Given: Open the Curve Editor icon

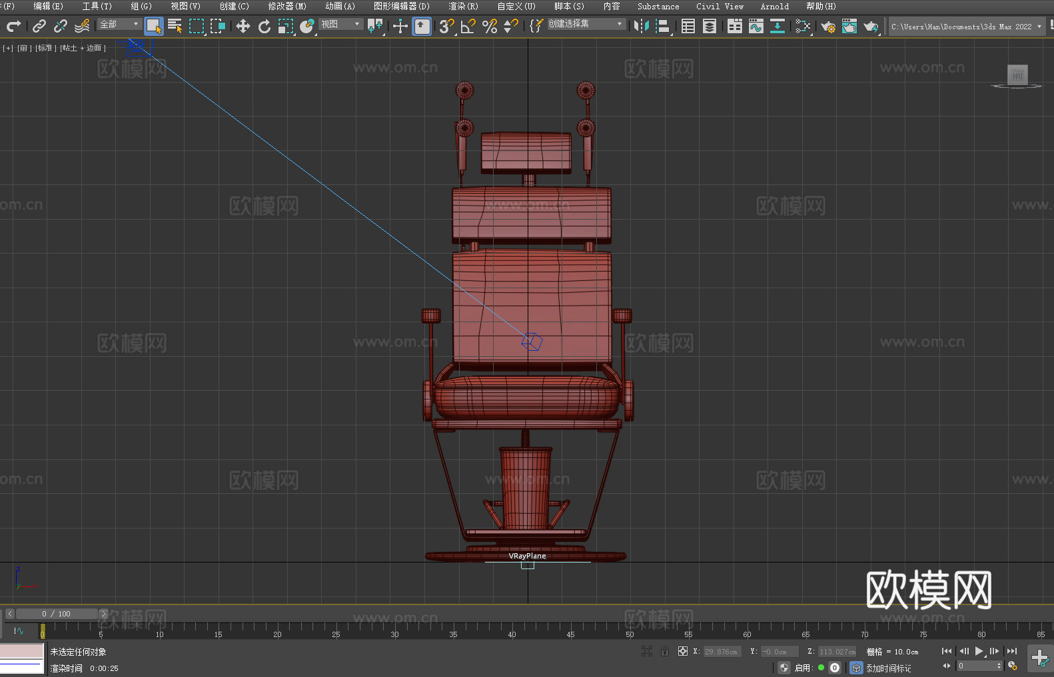Looking at the screenshot, I should click(x=756, y=26).
